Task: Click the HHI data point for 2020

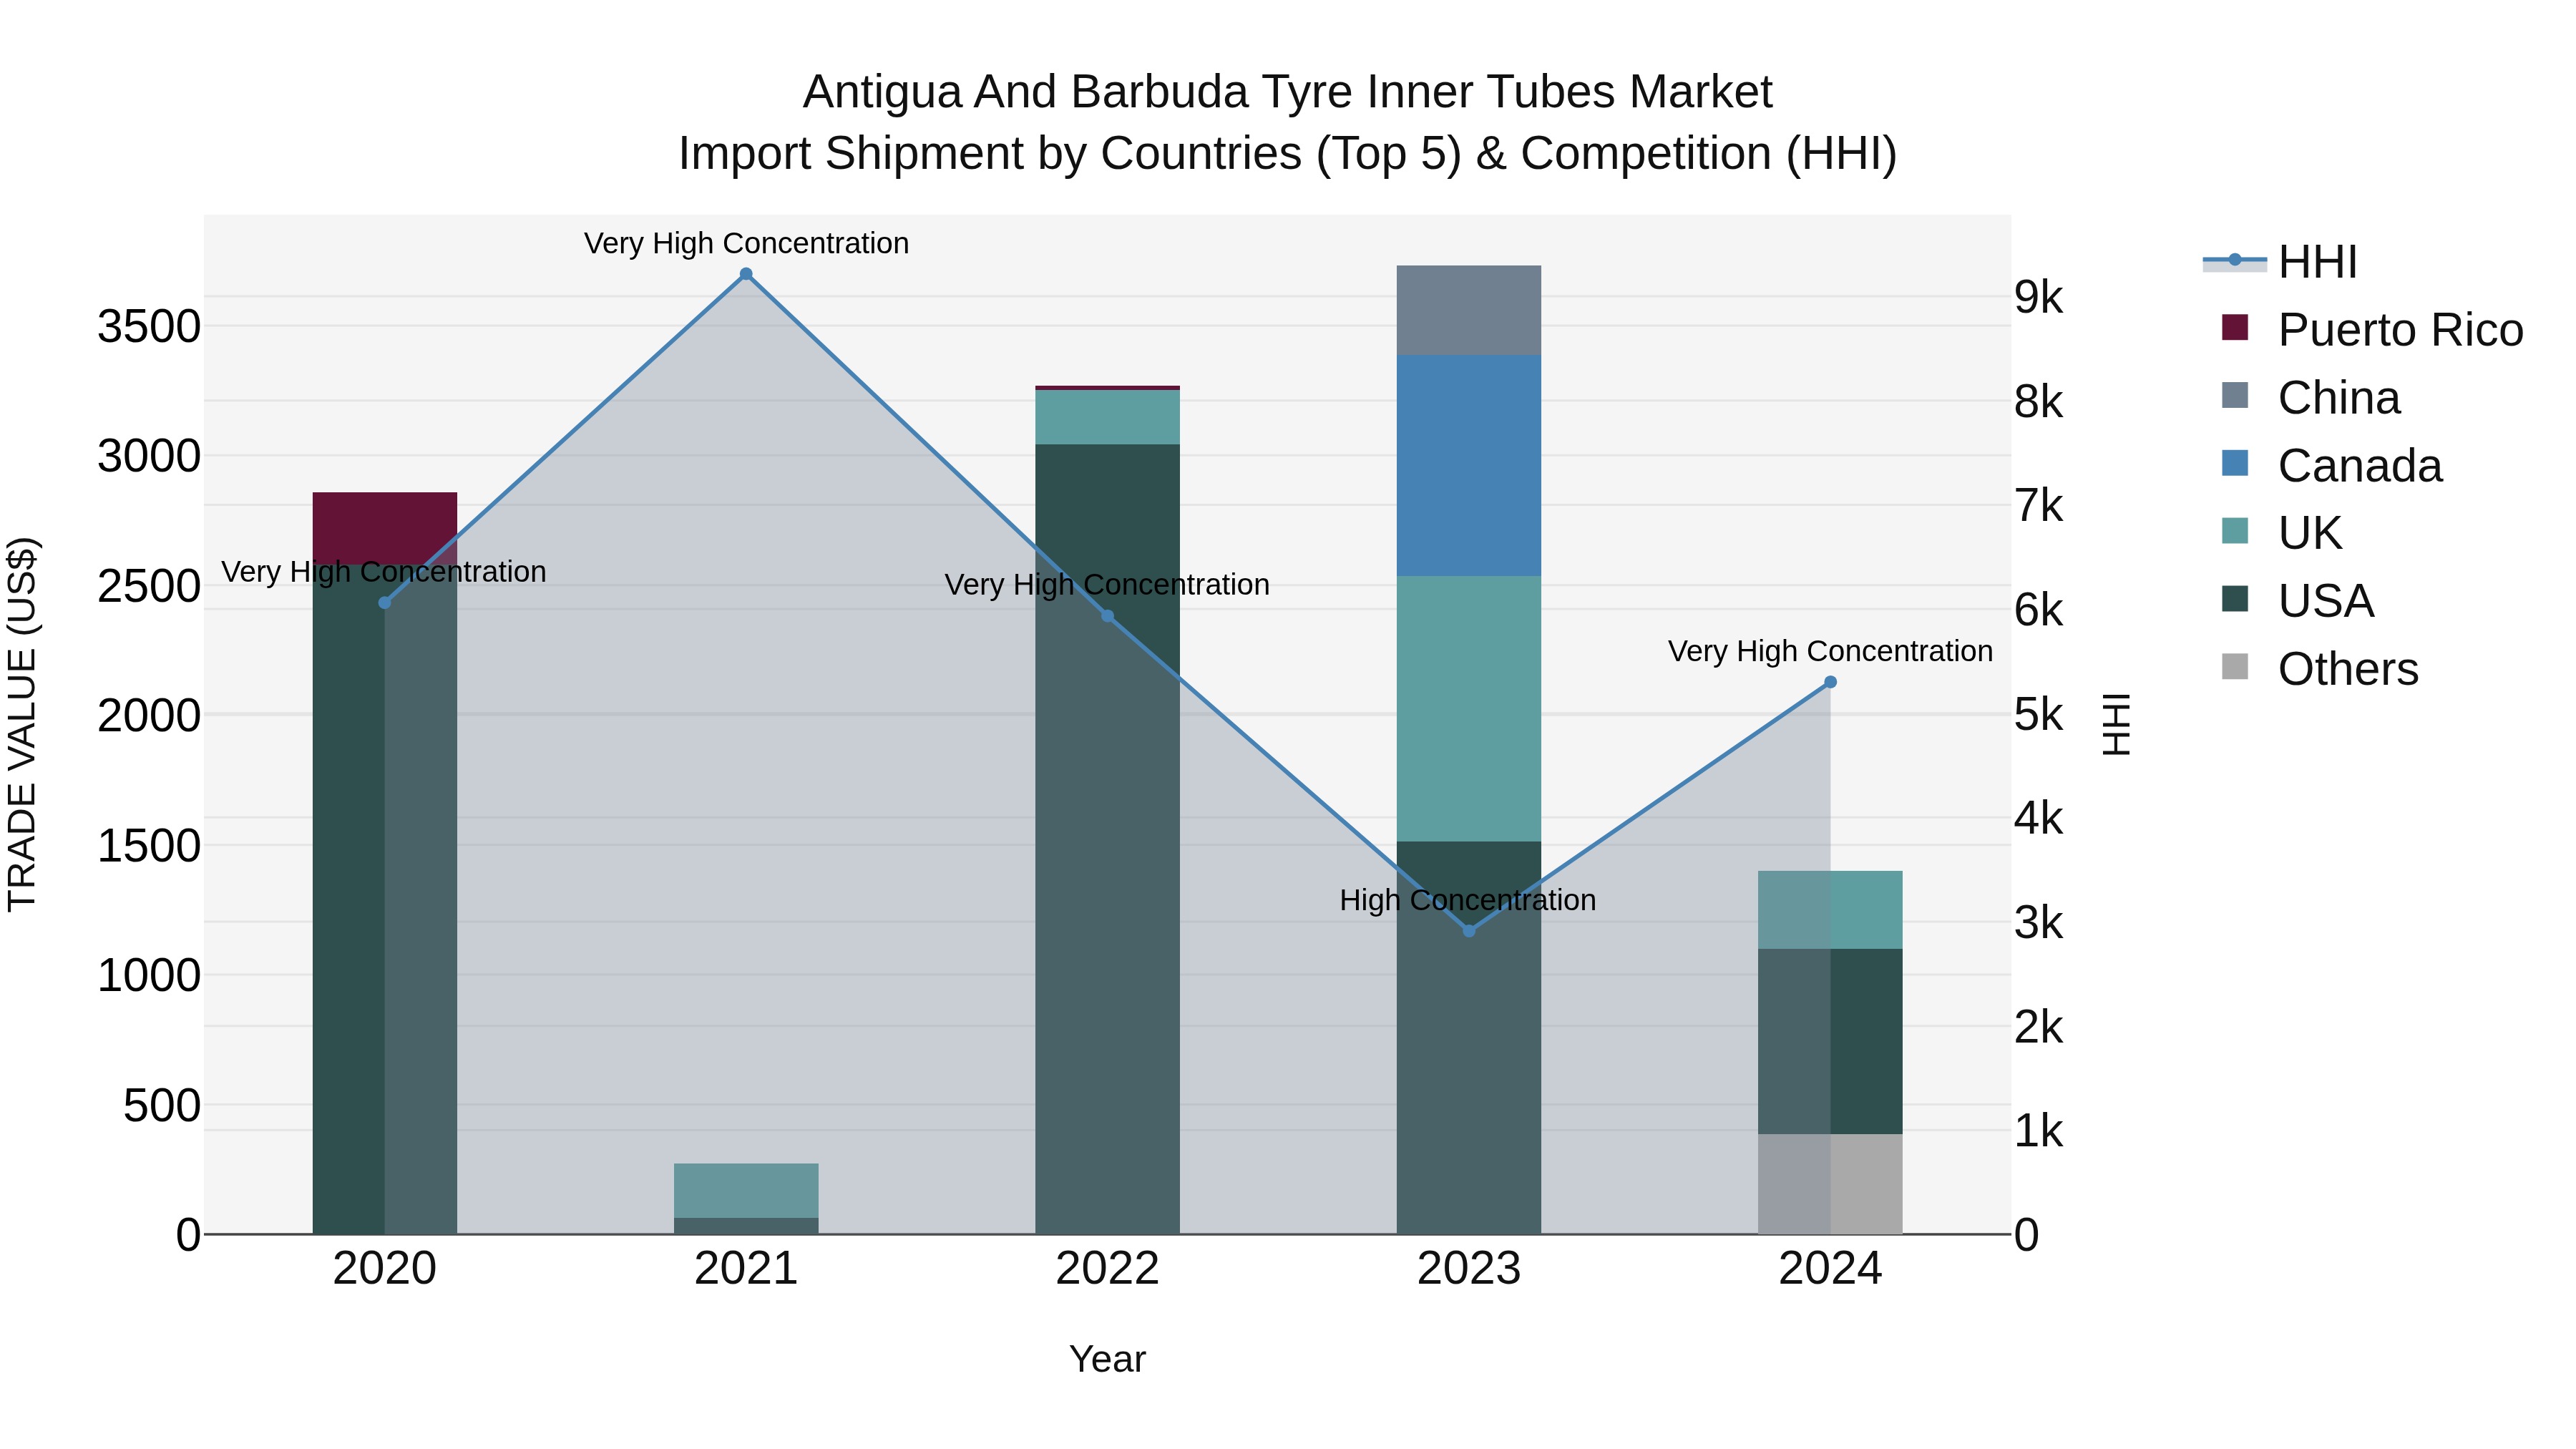Action: point(385,603)
